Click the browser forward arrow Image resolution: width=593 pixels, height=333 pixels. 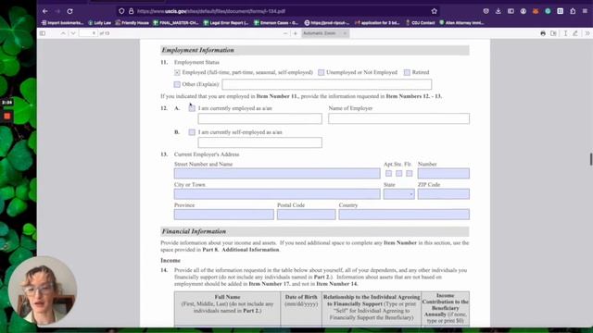[57, 11]
